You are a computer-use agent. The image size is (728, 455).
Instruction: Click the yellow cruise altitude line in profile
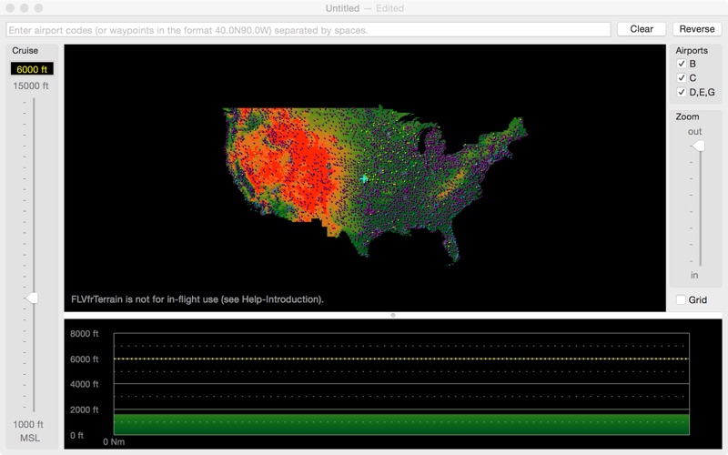click(401, 359)
